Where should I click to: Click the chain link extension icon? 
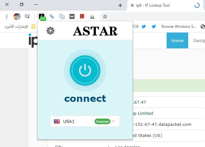(52, 16)
